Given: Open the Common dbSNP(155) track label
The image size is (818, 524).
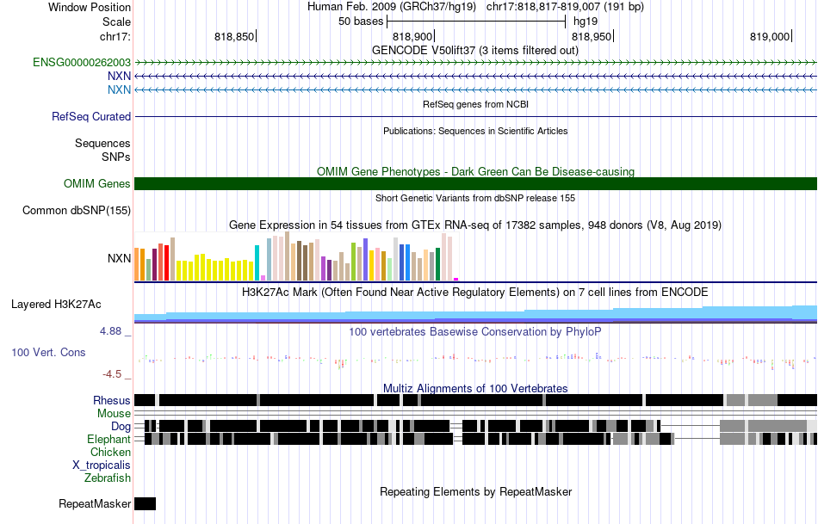Looking at the screenshot, I should click(x=77, y=211).
